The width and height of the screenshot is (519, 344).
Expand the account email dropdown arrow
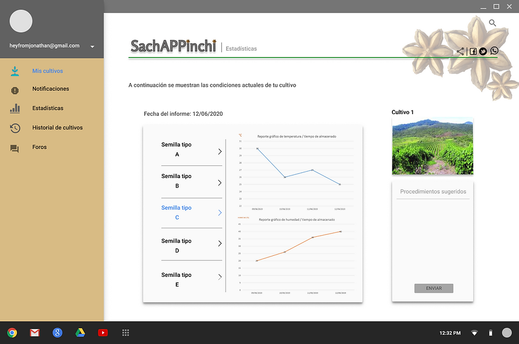92,47
